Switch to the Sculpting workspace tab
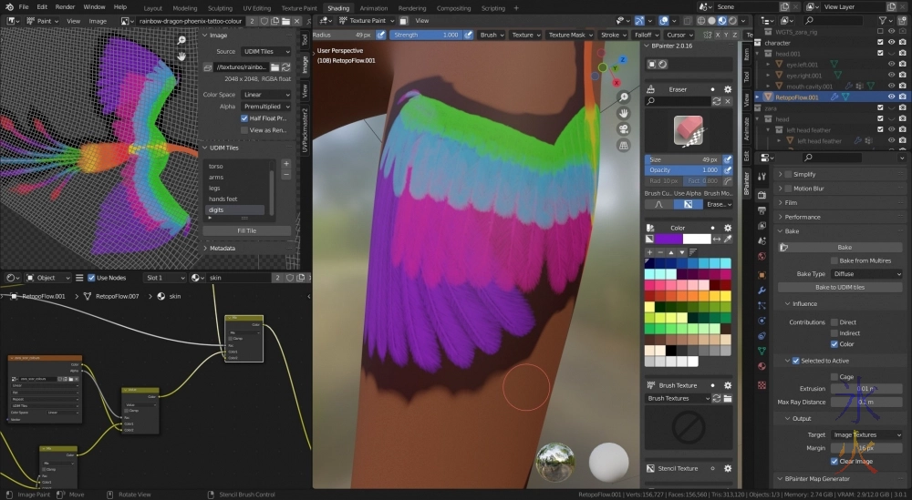The width and height of the screenshot is (912, 500). tap(220, 8)
